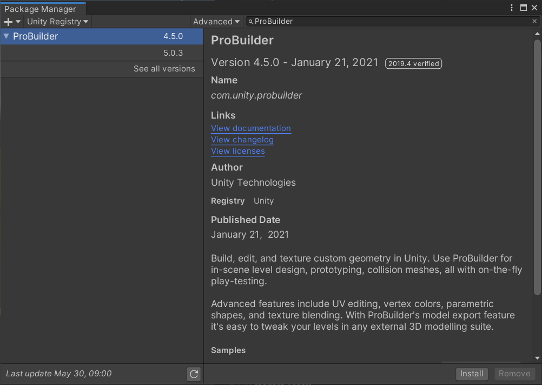Open the View changelog link
The height and width of the screenshot is (385, 542).
tap(242, 140)
